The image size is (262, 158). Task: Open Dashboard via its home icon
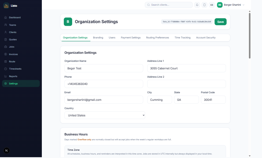pyautogui.click(x=6, y=17)
